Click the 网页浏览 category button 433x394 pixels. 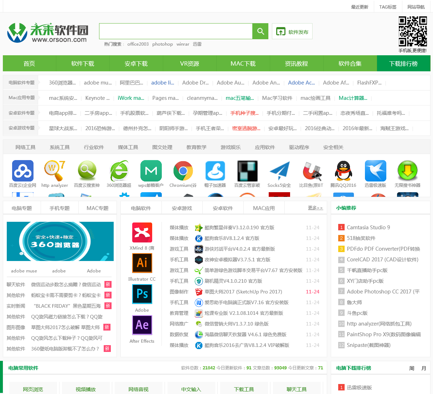[33, 389]
